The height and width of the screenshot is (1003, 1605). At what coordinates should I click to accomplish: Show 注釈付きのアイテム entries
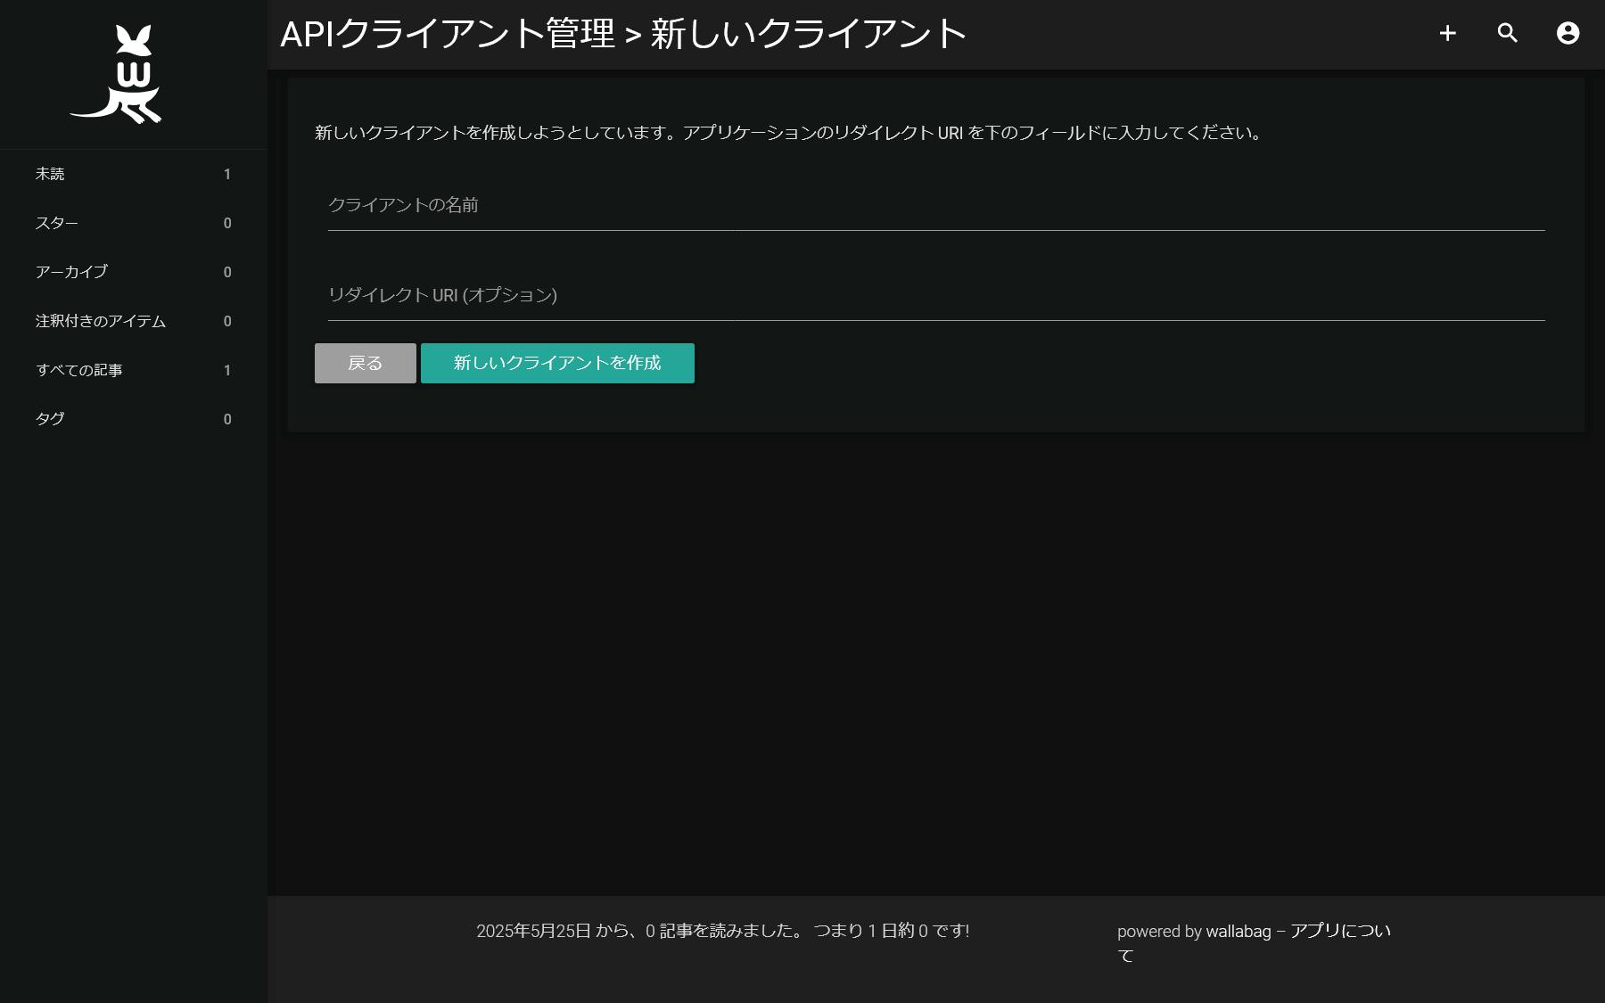[101, 321]
